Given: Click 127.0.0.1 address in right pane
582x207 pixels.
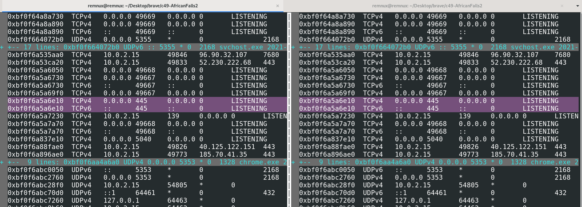Looking at the screenshot, I should [x=412, y=201].
